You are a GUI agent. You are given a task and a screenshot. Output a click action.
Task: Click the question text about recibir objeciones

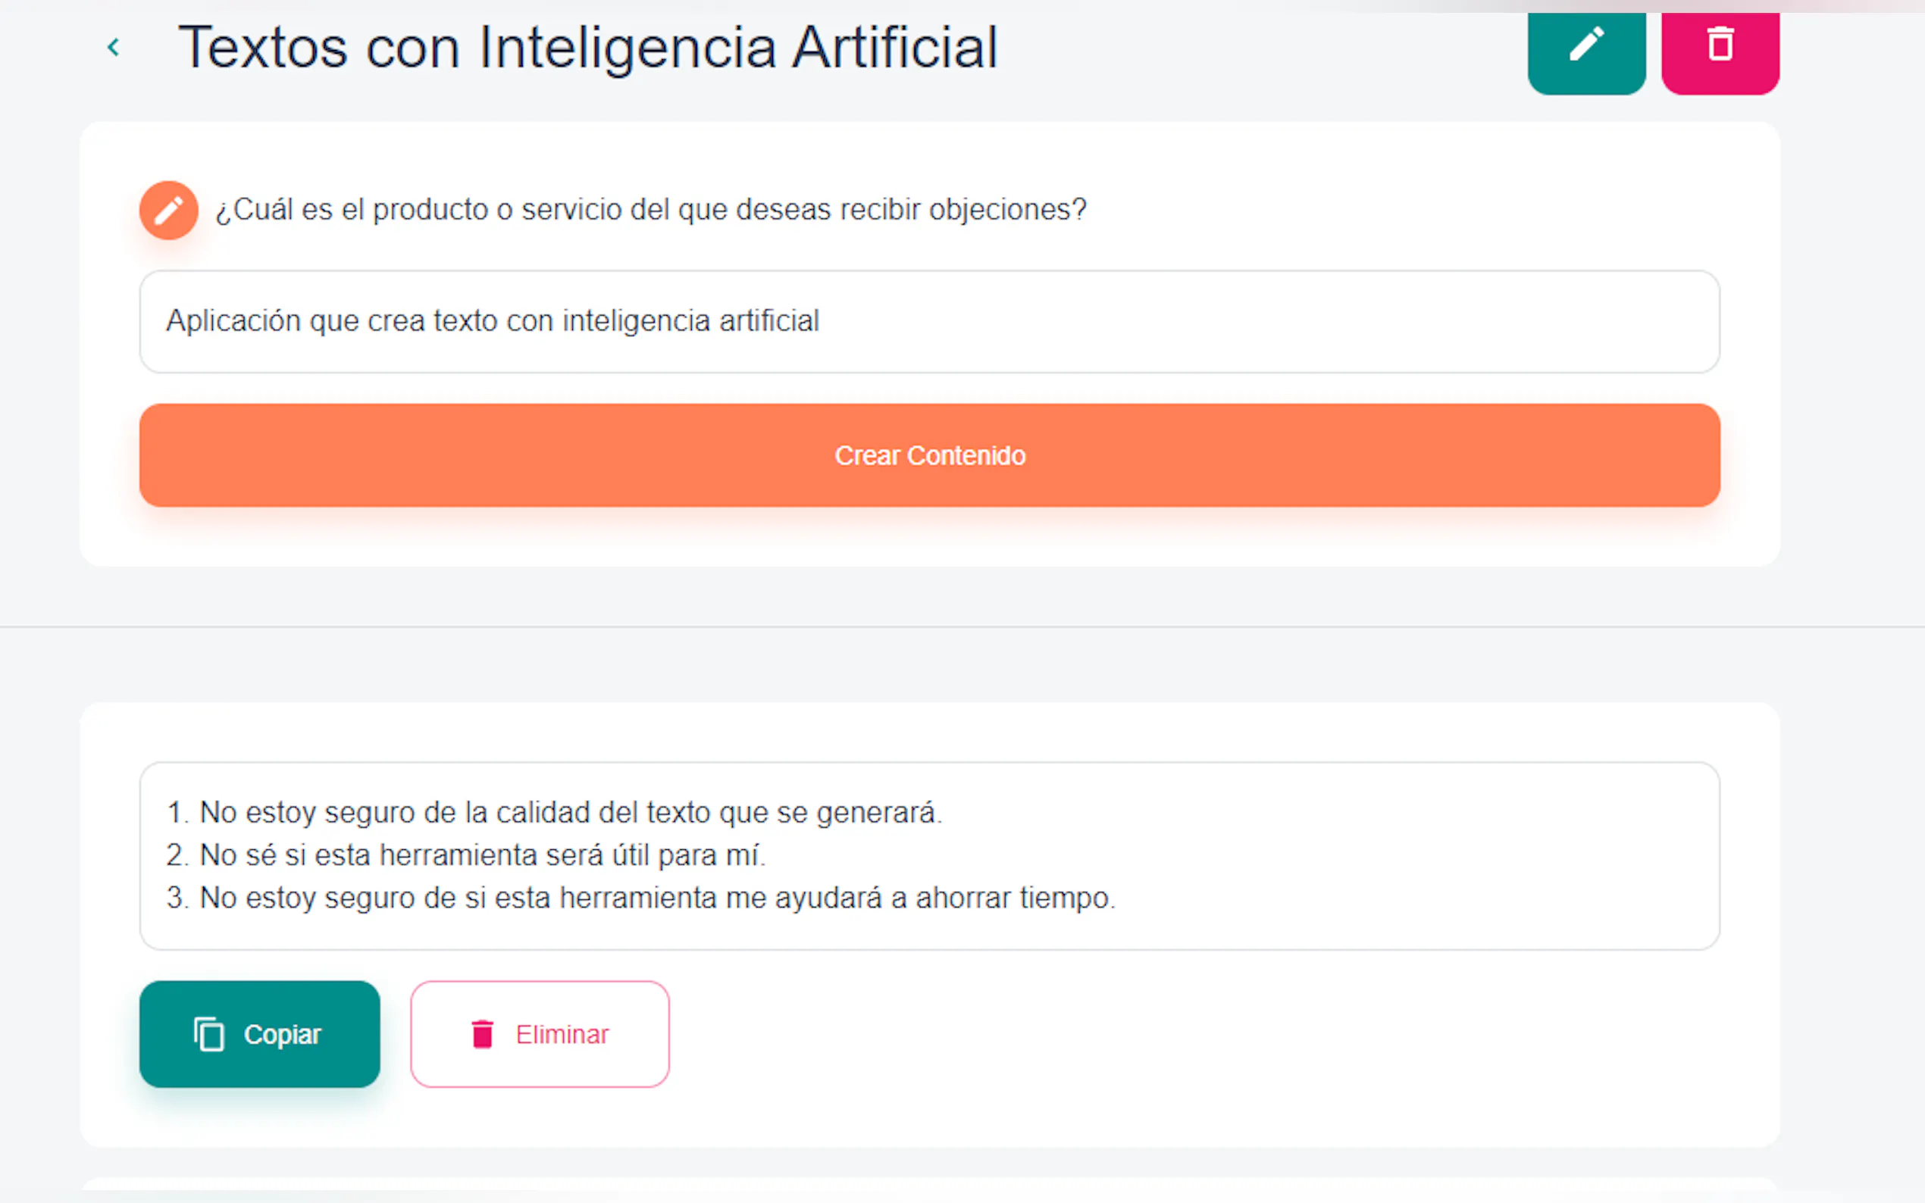(x=650, y=210)
